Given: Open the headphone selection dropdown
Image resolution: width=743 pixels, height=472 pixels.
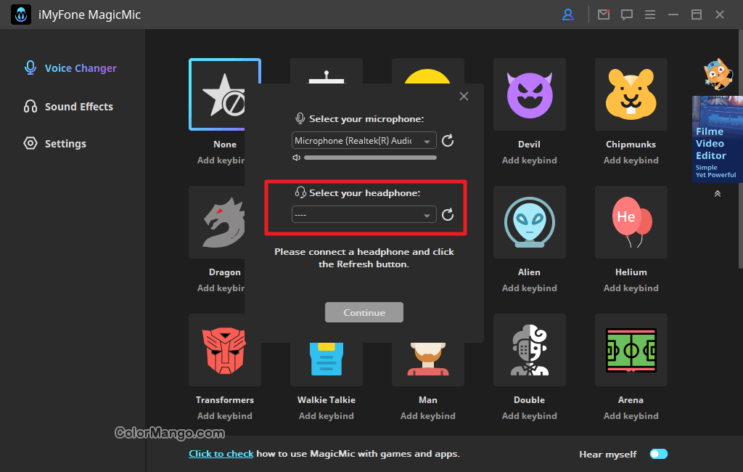Looking at the screenshot, I should point(427,215).
